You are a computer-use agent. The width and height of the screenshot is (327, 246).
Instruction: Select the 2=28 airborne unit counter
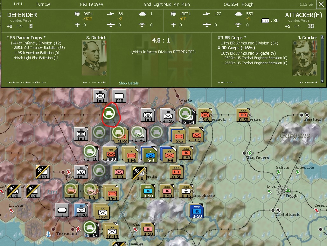point(81,210)
